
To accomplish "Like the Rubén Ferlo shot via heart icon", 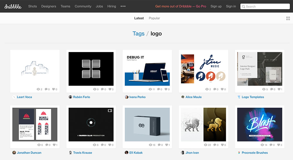I will tap(110, 89).
